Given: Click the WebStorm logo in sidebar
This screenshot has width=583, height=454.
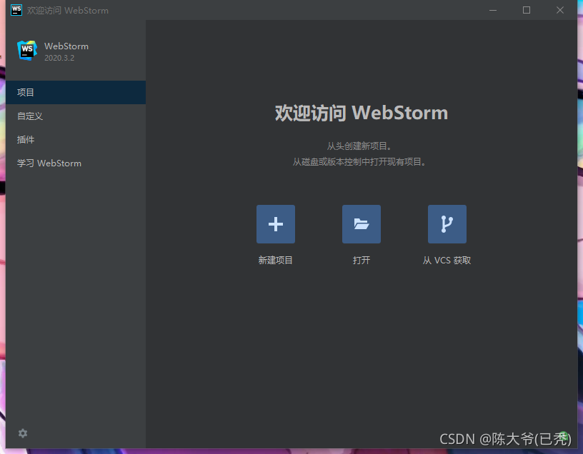Looking at the screenshot, I should (27, 51).
